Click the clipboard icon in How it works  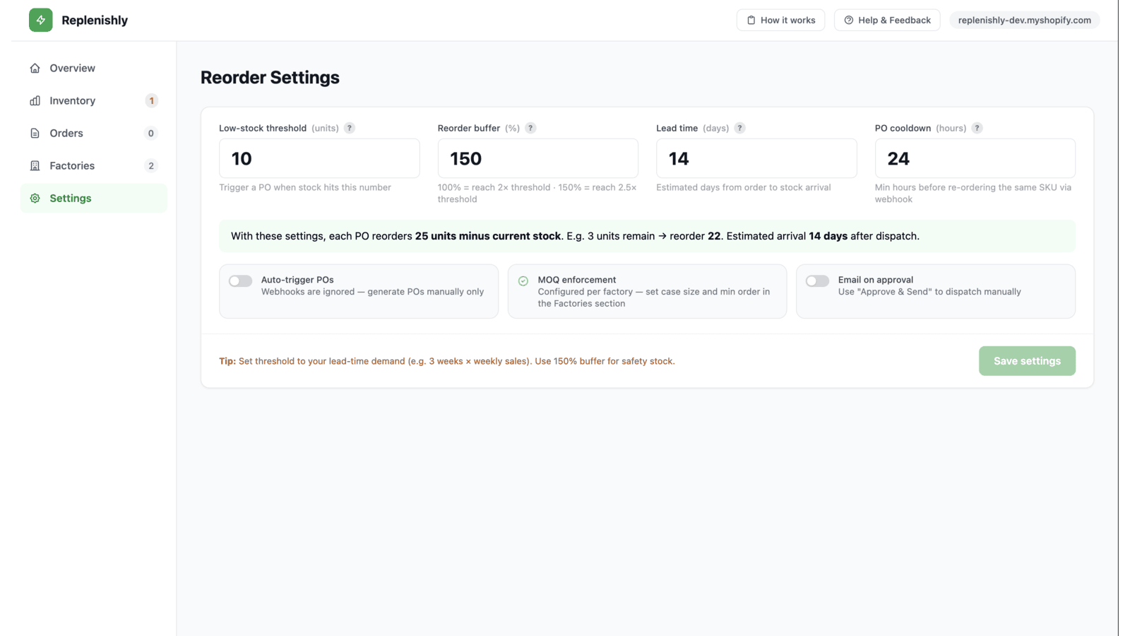point(751,20)
